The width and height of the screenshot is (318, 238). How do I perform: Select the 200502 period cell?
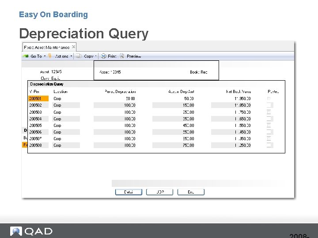[x=38, y=105]
